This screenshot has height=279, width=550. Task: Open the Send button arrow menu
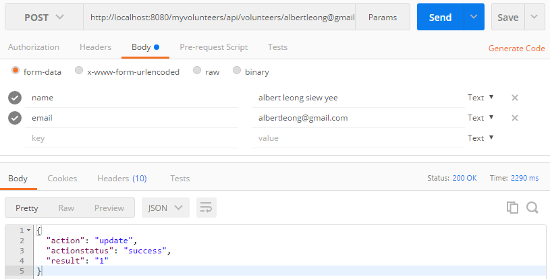click(x=474, y=17)
